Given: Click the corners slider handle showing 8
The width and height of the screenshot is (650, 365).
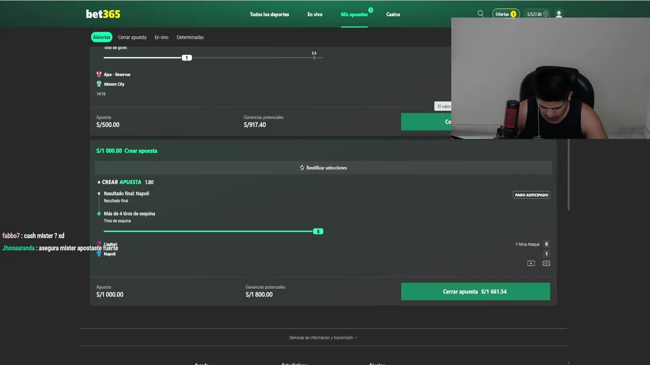Looking at the screenshot, I should tap(318, 231).
